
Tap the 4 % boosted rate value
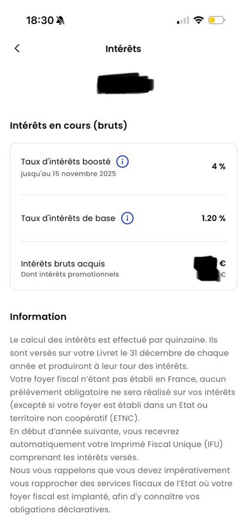coord(219,166)
